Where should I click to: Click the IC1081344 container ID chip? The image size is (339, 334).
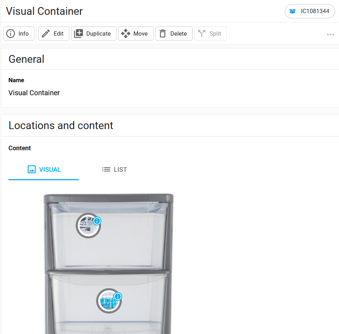[x=310, y=11]
